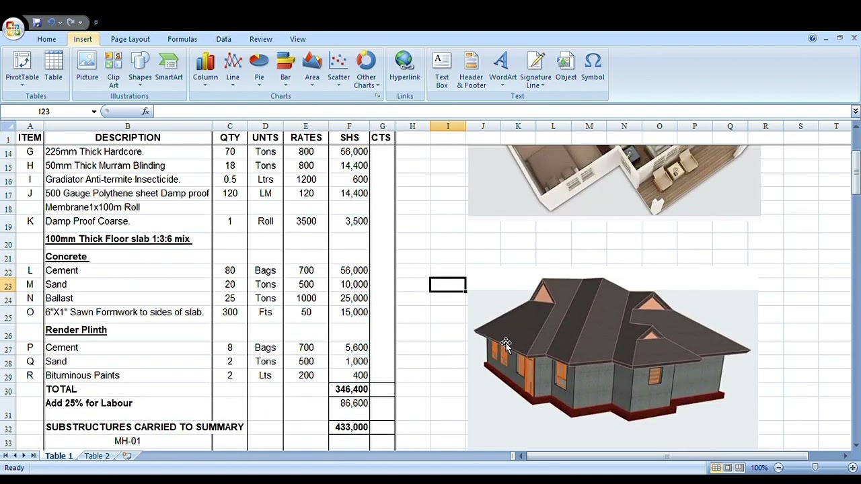Choose the Bar chart type
The width and height of the screenshot is (861, 484).
click(285, 71)
